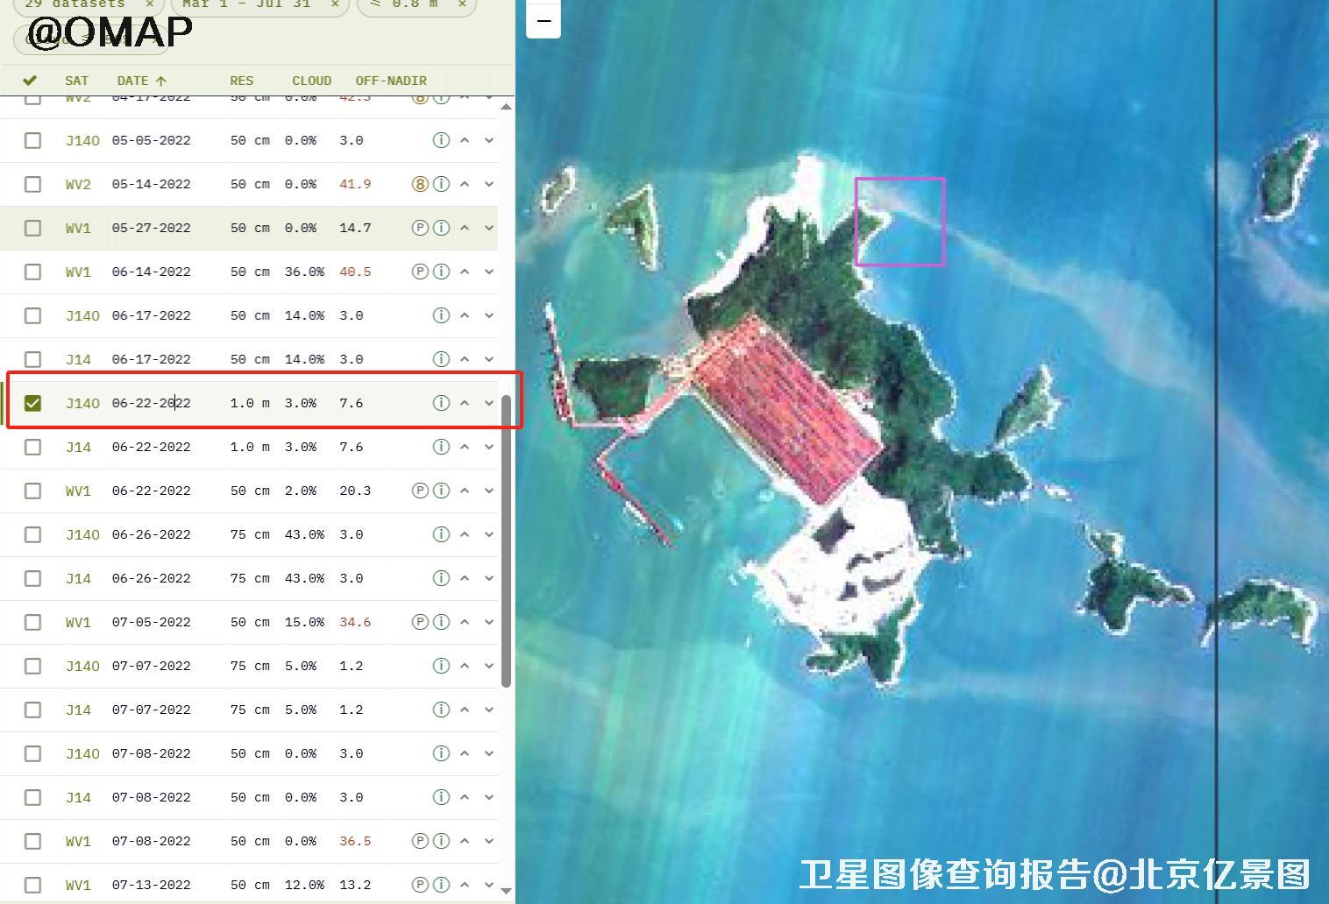View info for the checked J140 06-22-2022 dataset
This screenshot has width=1329, height=904.
click(441, 403)
